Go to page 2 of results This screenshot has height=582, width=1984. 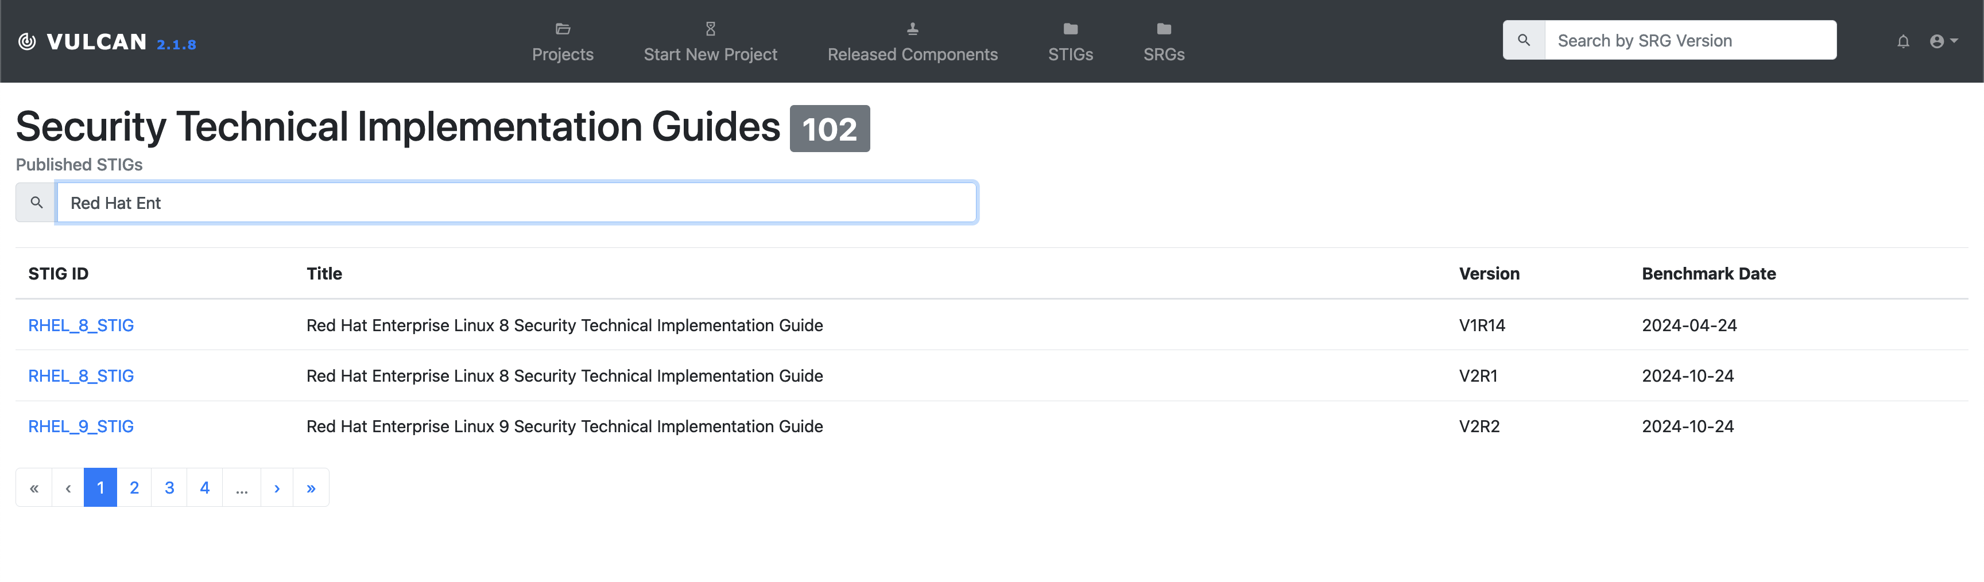coord(134,487)
